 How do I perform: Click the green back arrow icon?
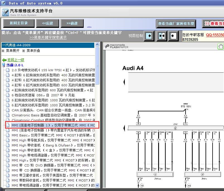(4, 60)
